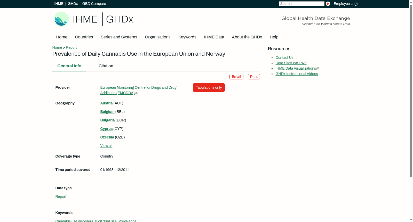Click the red search submit arrow icon
Image resolution: width=413 pixels, height=222 pixels.
click(x=328, y=4)
